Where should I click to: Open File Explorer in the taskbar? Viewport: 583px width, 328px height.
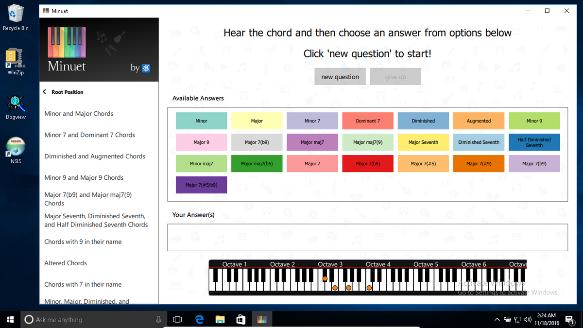pyautogui.click(x=220, y=319)
